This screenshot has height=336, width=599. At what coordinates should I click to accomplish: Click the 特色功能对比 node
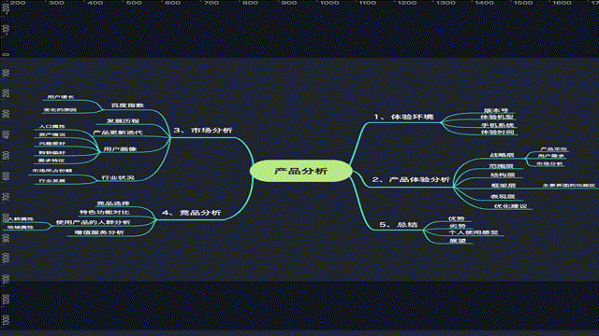click(x=105, y=212)
